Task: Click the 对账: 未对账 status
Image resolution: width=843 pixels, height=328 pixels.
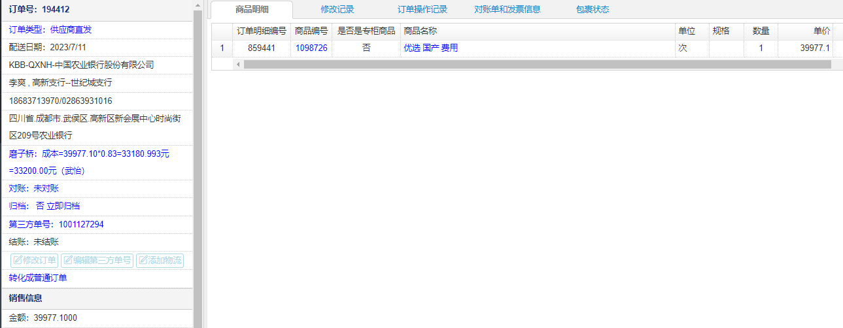Action: (x=34, y=188)
